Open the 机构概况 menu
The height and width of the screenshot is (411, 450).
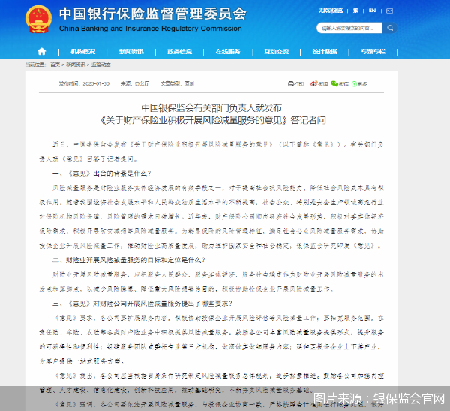coord(83,52)
